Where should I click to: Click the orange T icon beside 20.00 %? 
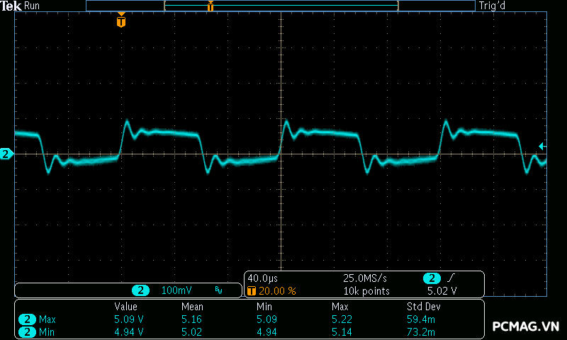pos(251,291)
